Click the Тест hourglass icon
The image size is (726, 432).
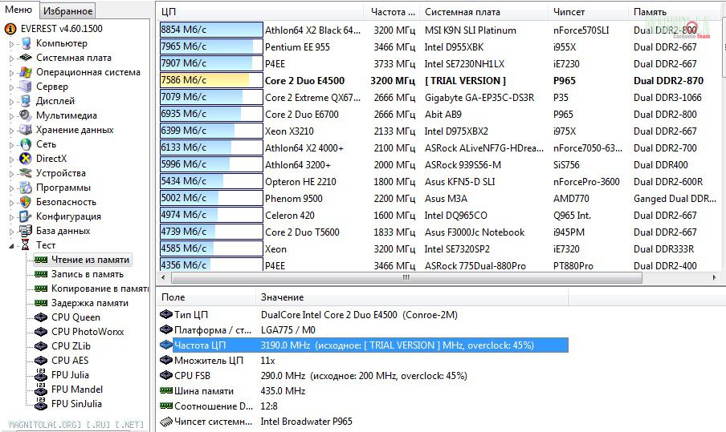click(x=26, y=245)
